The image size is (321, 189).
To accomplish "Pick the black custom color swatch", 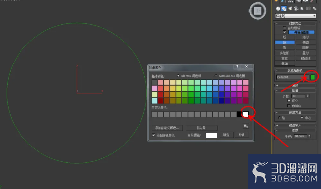I will click(240, 114).
